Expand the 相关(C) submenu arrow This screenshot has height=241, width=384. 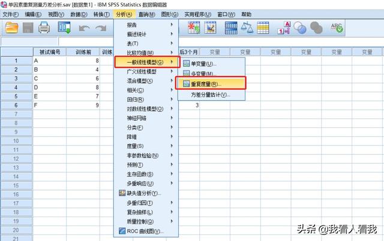[172, 90]
